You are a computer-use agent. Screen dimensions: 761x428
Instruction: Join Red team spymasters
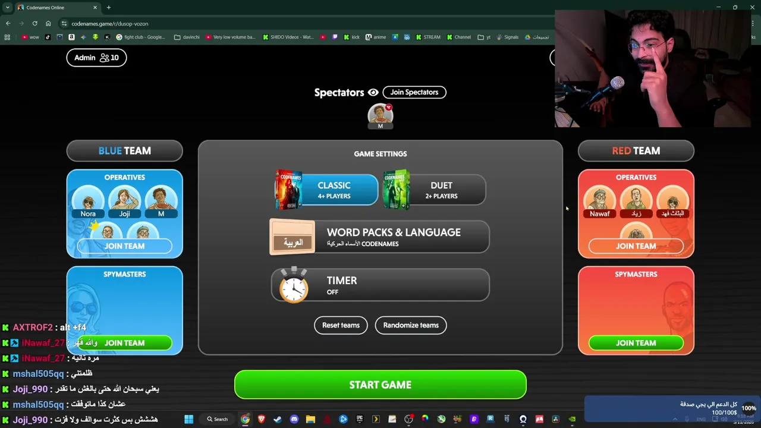click(636, 343)
